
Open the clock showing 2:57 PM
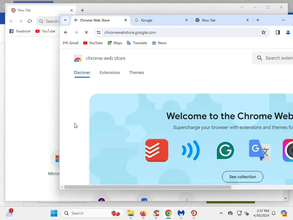(x=261, y=213)
